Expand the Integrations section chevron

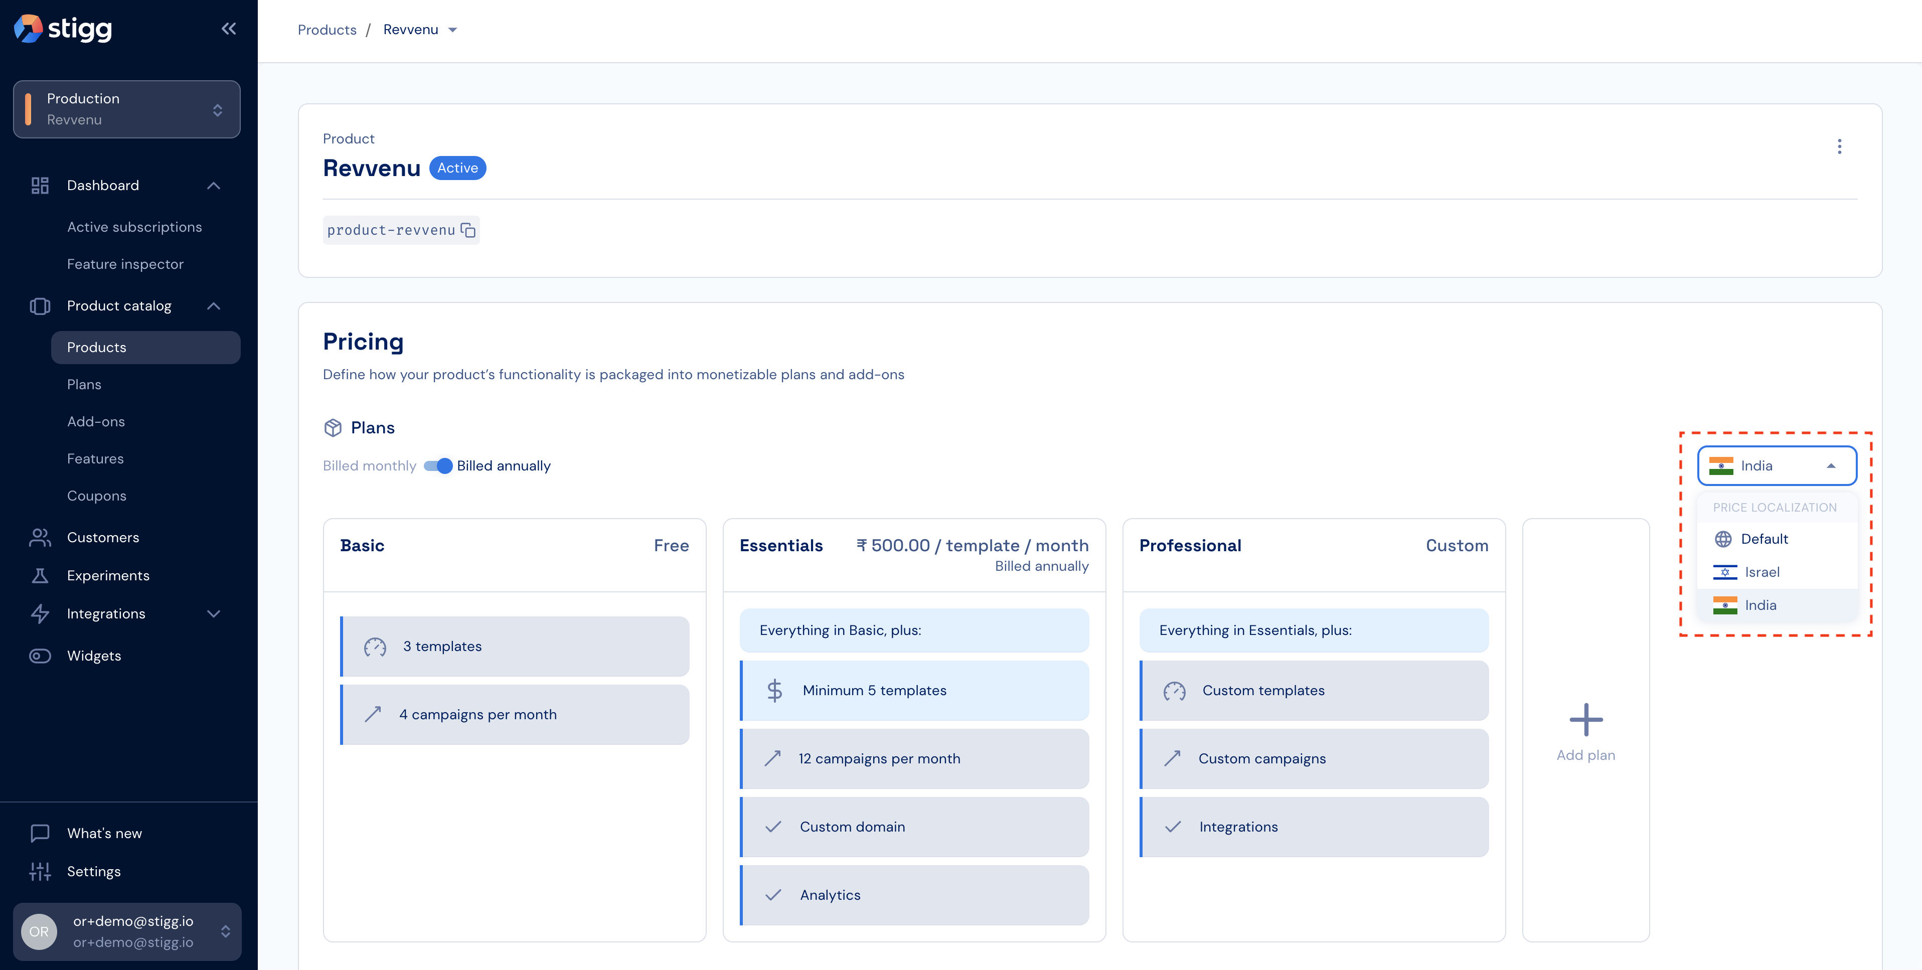tap(213, 613)
